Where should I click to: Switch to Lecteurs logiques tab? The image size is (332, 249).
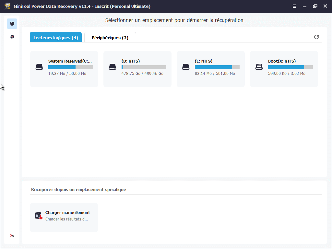coord(55,38)
